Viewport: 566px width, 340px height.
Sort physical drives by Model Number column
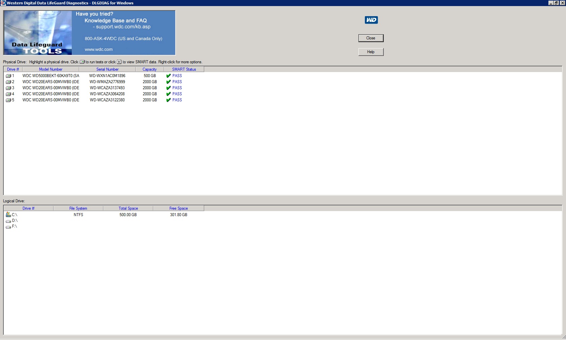pos(51,69)
